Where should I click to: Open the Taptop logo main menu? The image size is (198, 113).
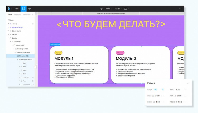coord(9,9)
